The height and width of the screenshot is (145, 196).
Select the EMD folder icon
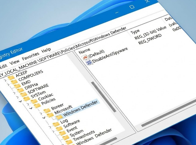[17, 86]
